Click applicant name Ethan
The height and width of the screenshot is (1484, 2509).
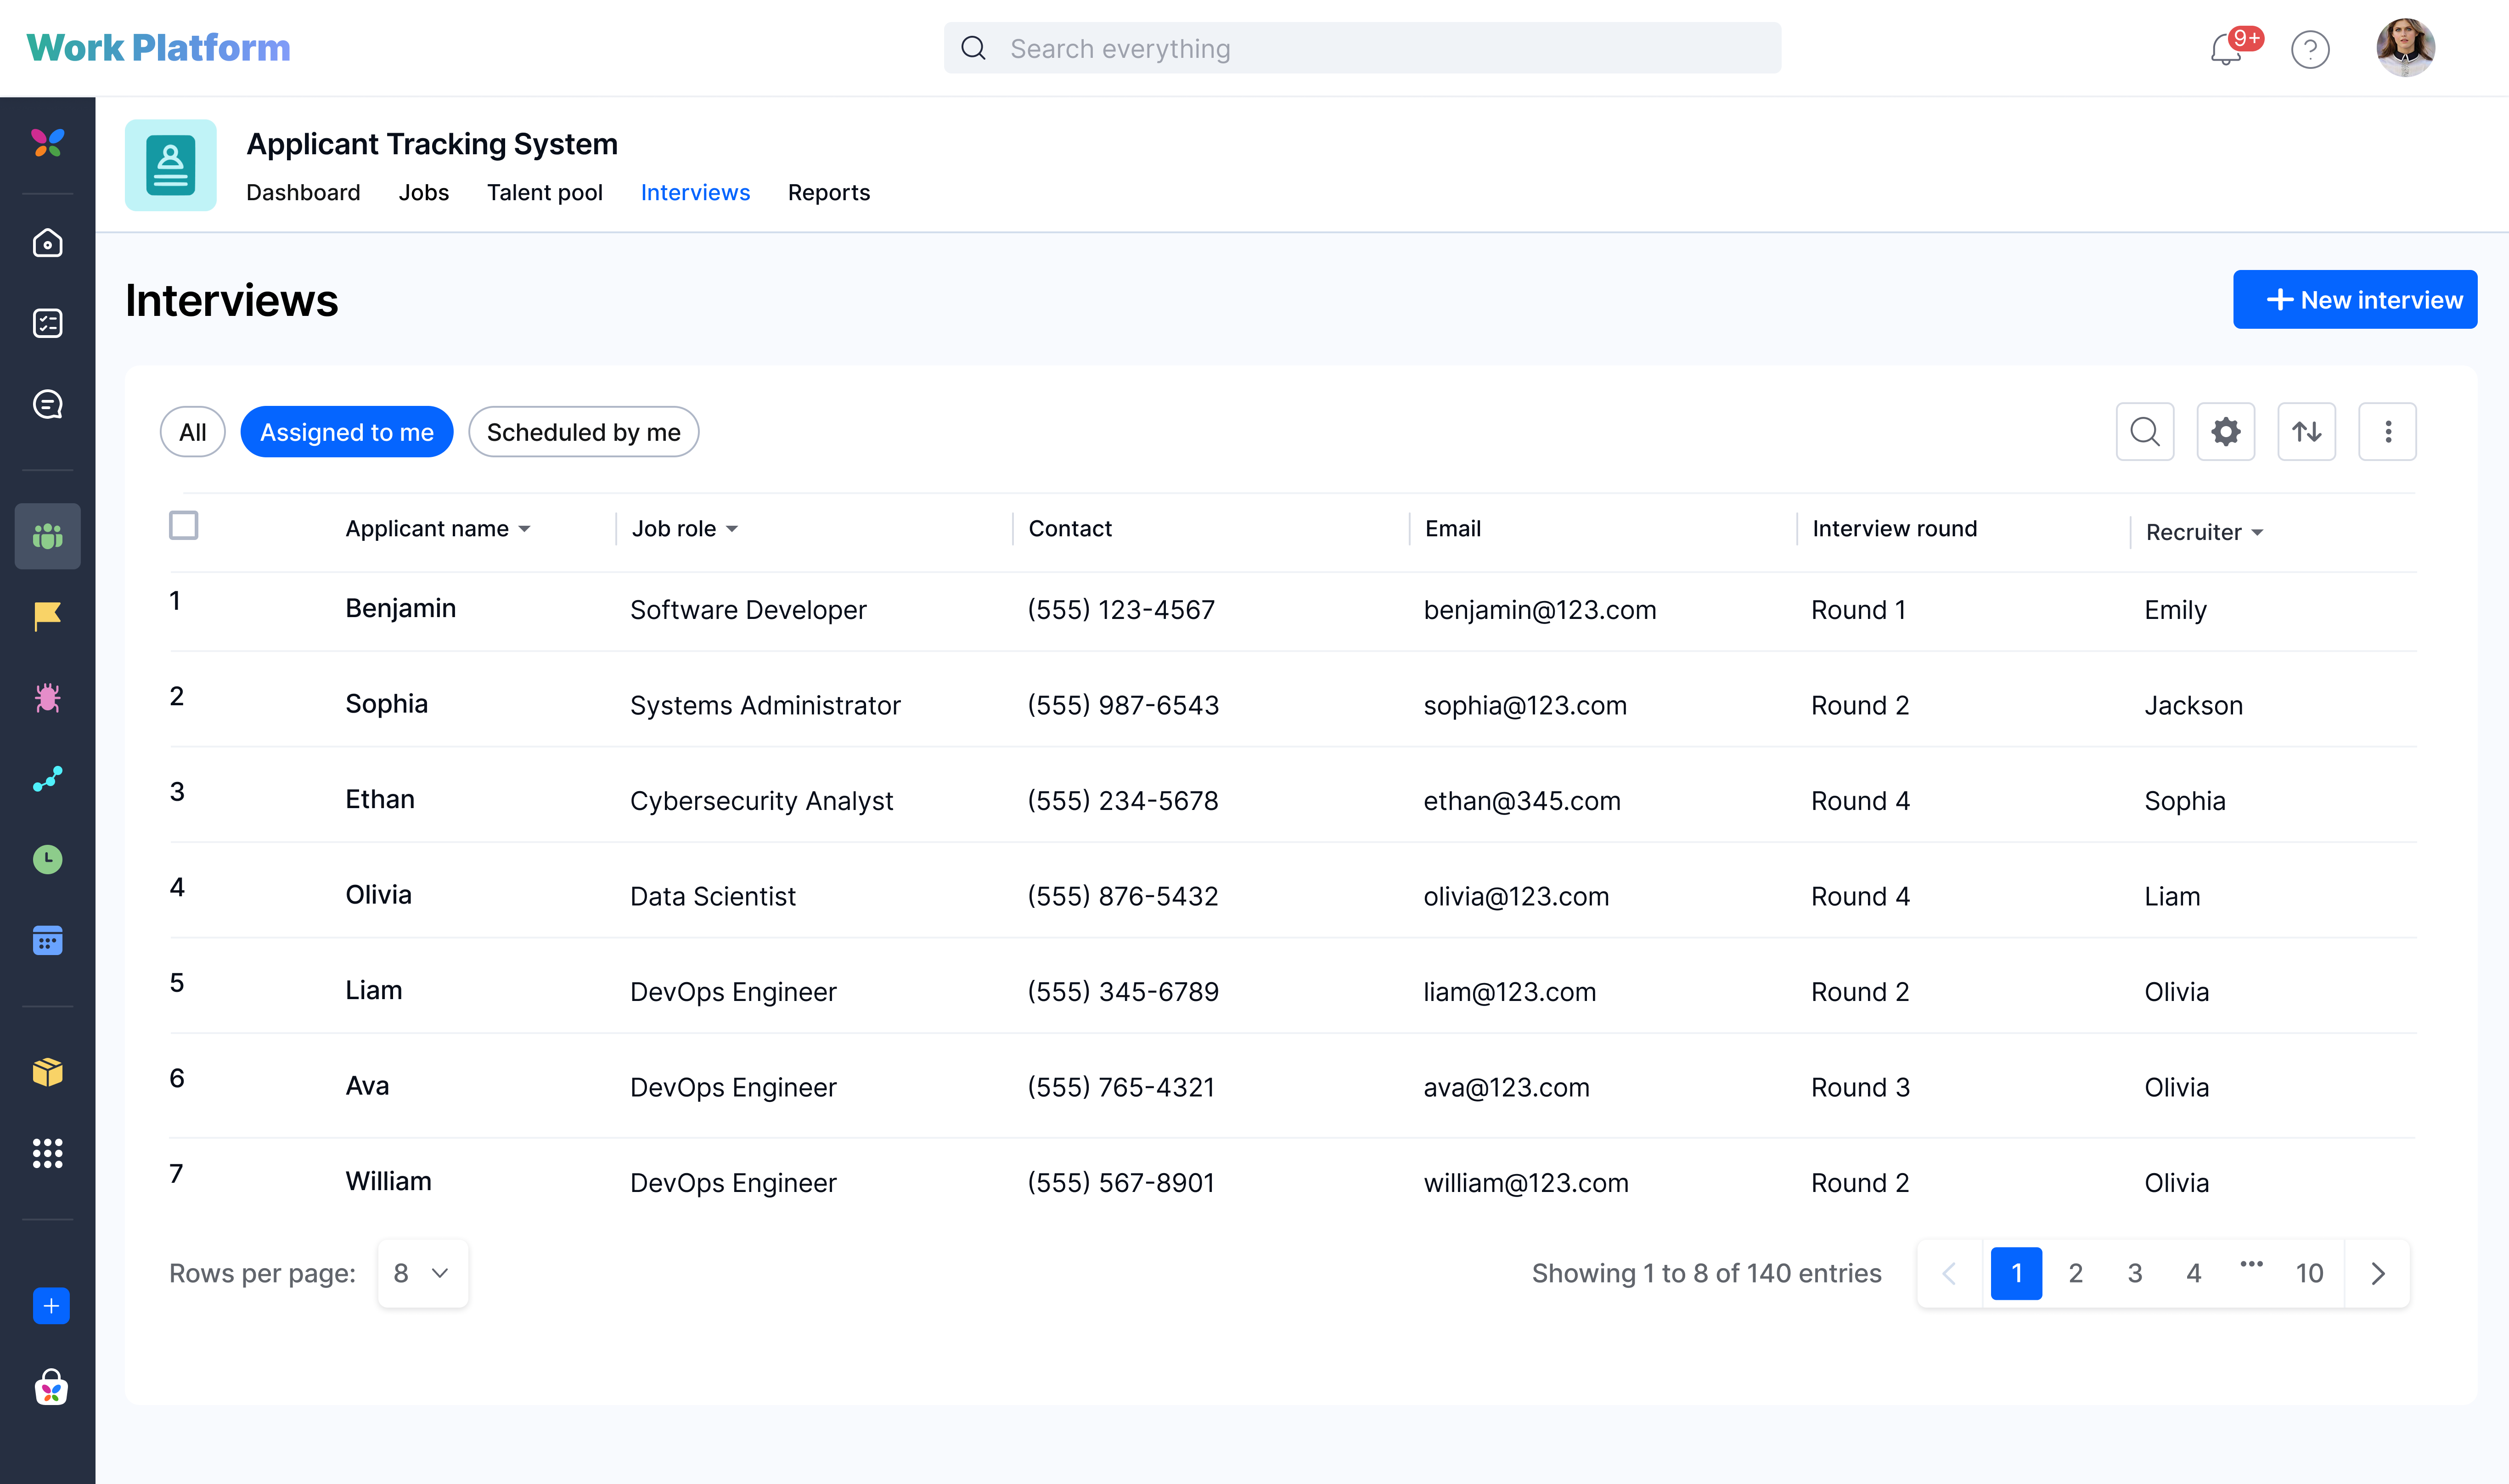[x=380, y=799]
